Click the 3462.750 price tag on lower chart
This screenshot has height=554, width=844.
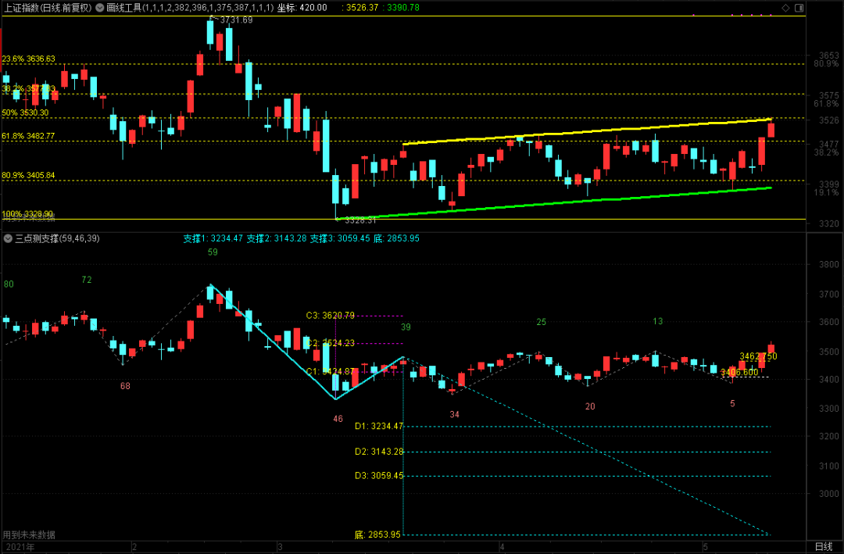pos(758,356)
